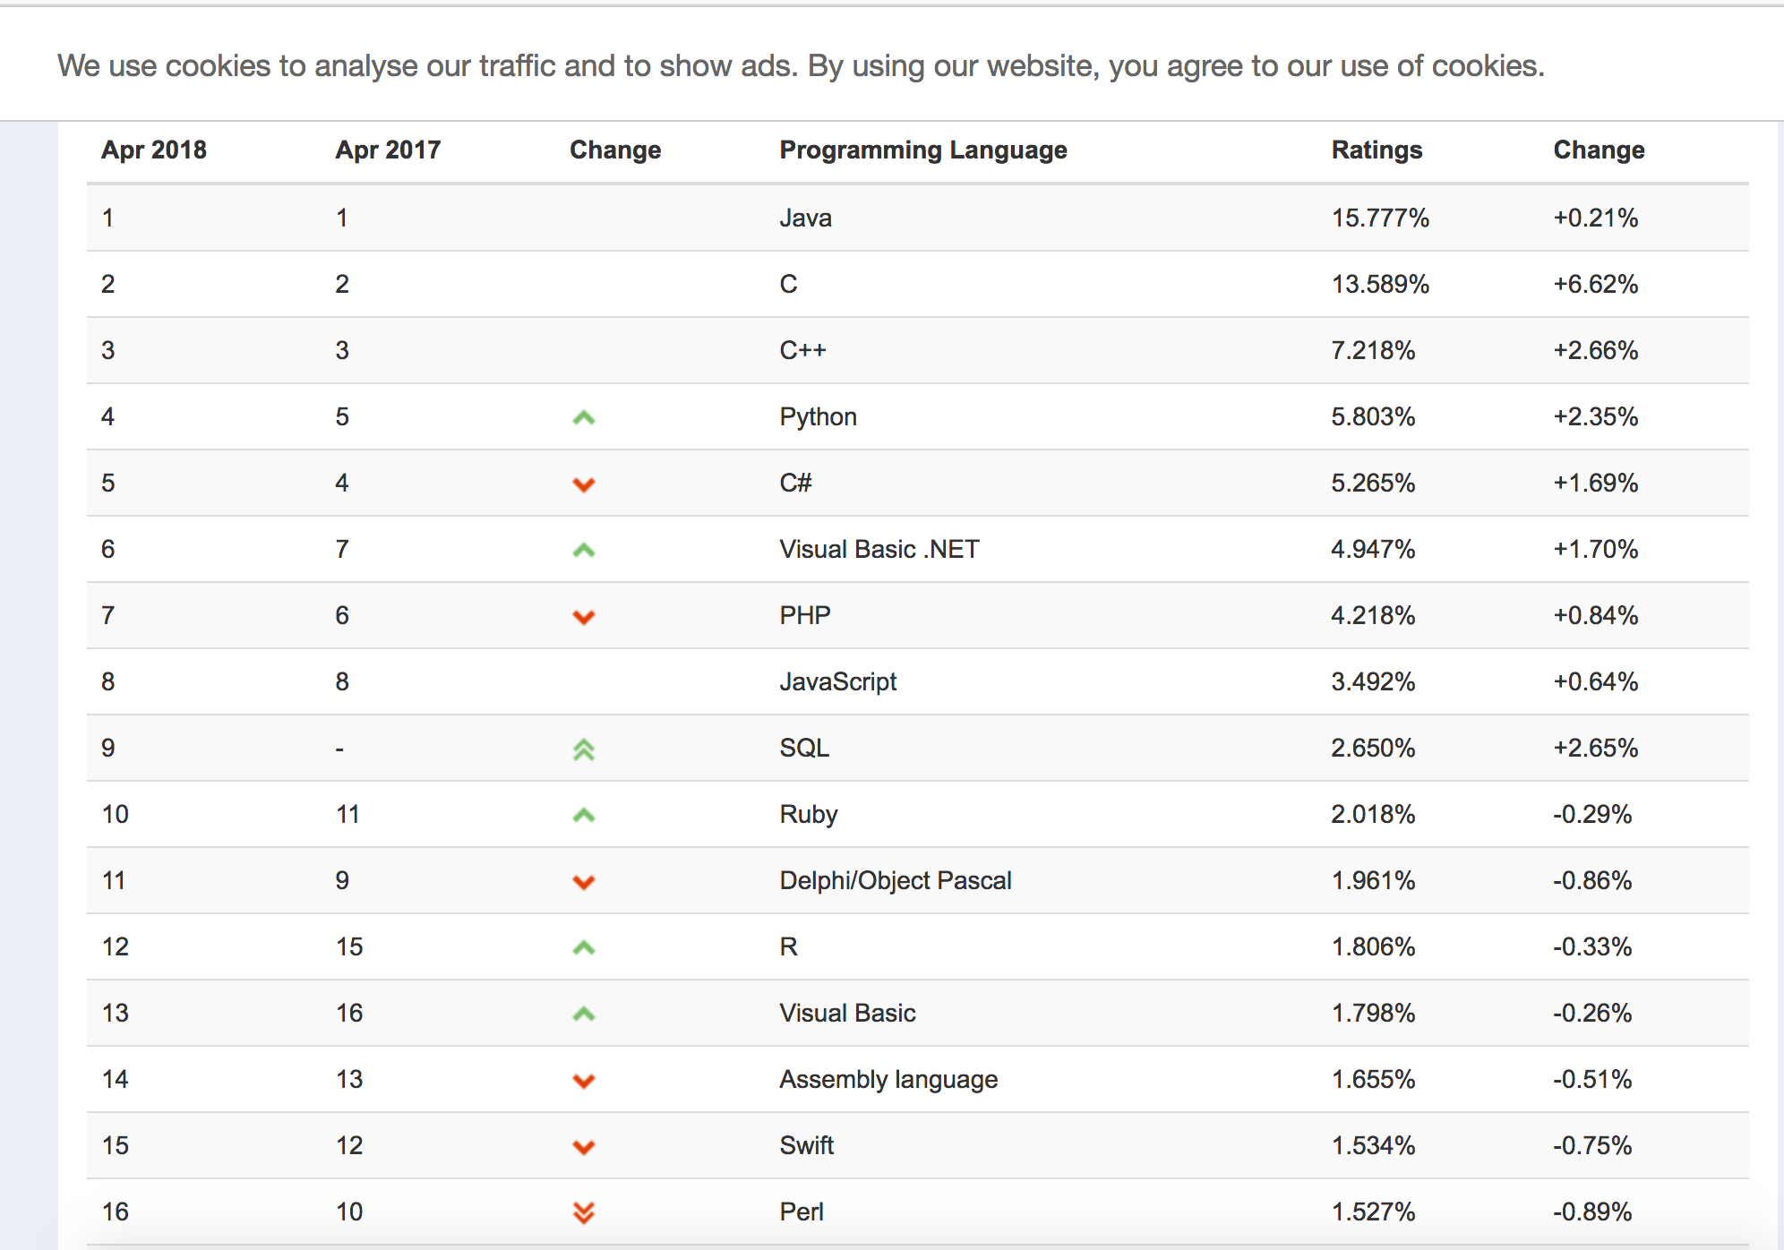Click the double green up arrow beside SQL
The height and width of the screenshot is (1250, 1784).
click(x=584, y=749)
